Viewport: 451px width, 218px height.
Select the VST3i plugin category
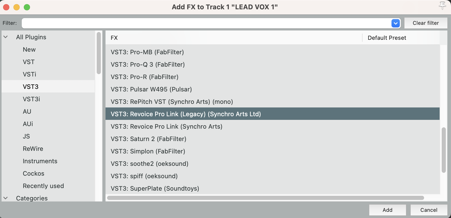point(31,99)
